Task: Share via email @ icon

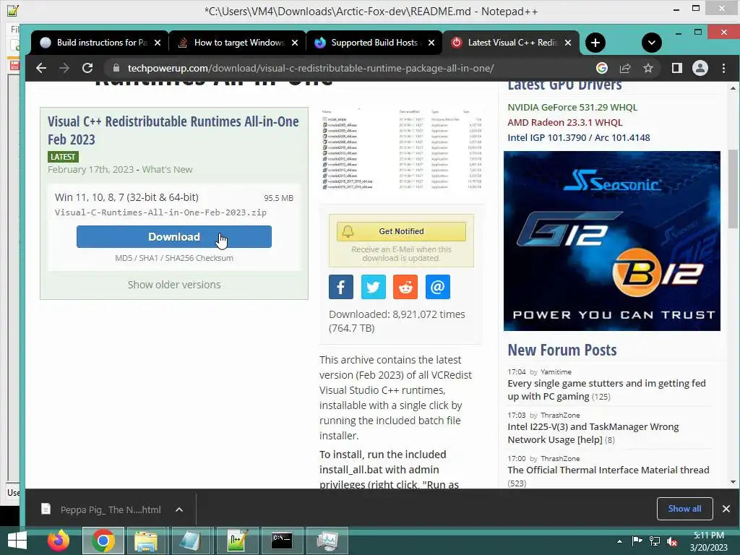Action: pyautogui.click(x=437, y=287)
